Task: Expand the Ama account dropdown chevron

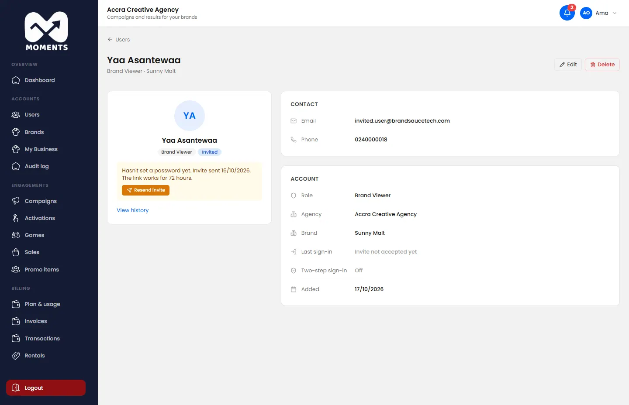Action: tap(615, 13)
